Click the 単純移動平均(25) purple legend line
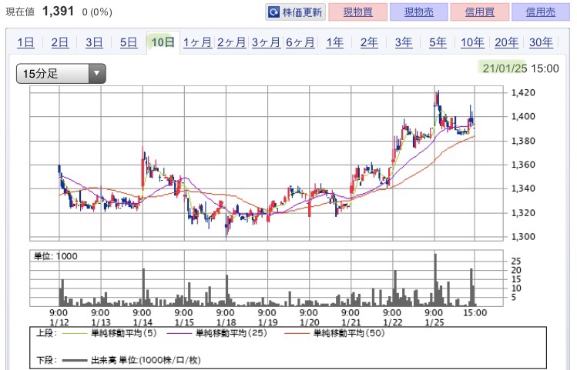Viewport: 577px width, 370px height. (179, 333)
